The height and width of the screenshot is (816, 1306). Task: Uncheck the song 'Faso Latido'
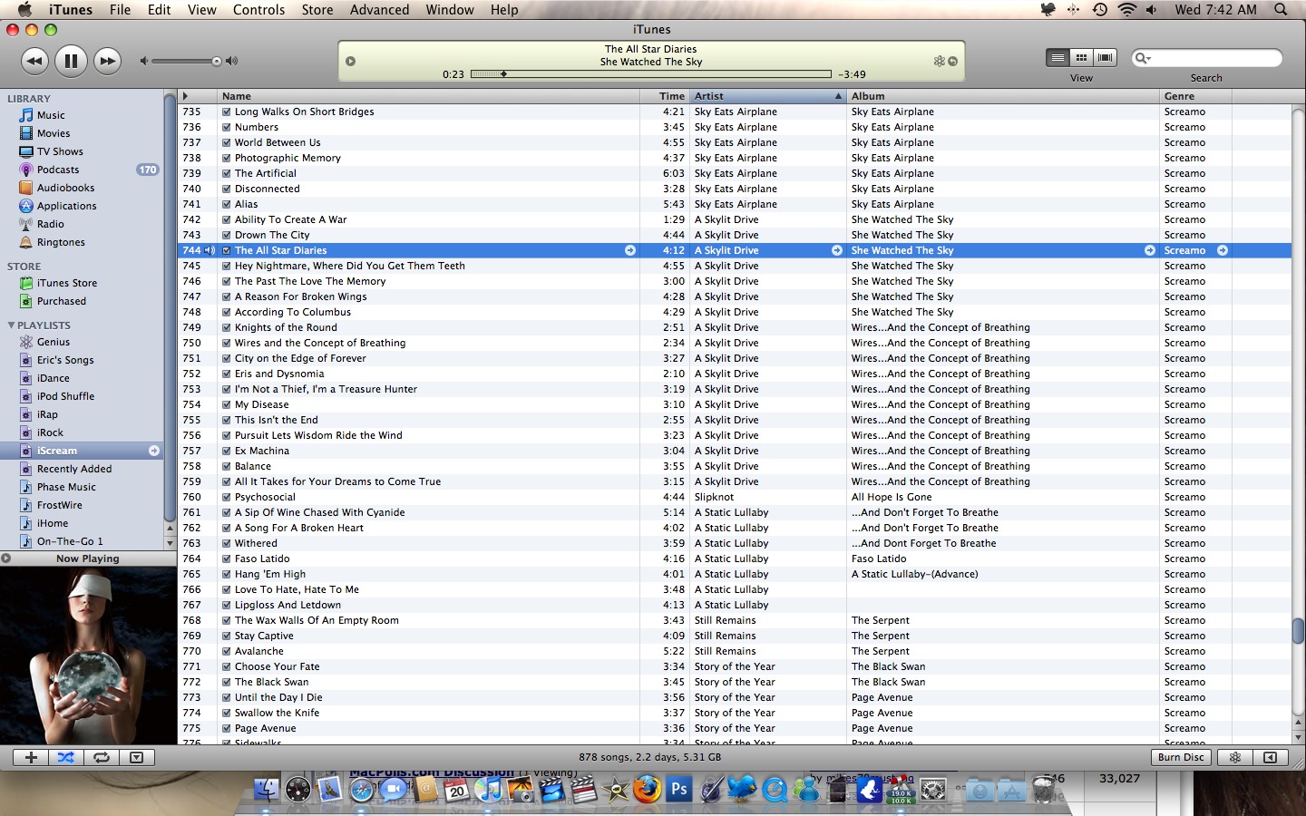pos(226,559)
